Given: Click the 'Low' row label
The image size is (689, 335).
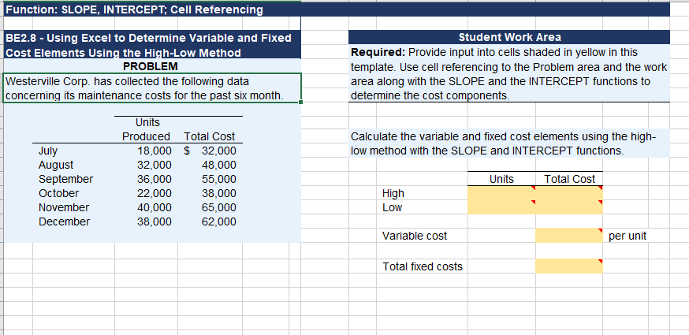Looking at the screenshot, I should click(392, 207).
